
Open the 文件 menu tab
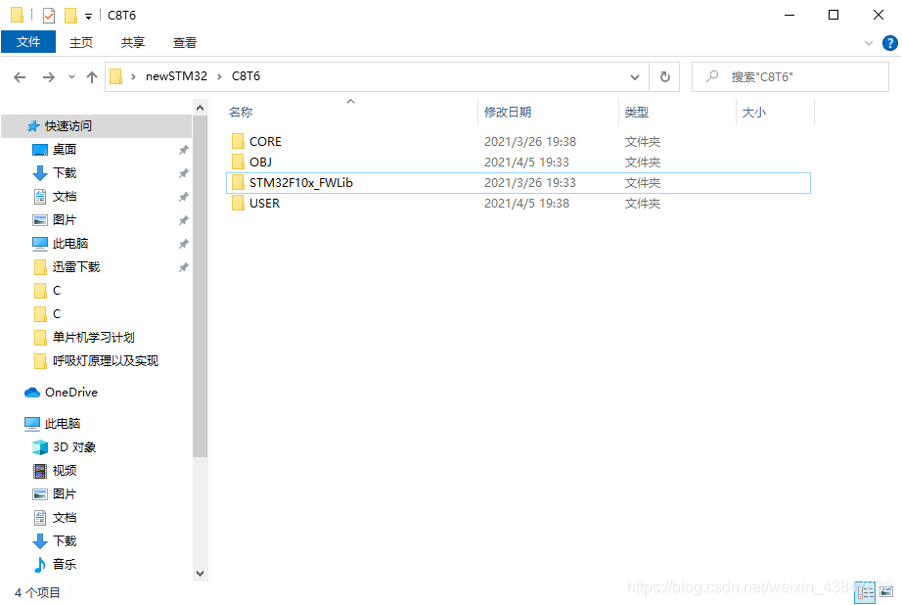[28, 42]
